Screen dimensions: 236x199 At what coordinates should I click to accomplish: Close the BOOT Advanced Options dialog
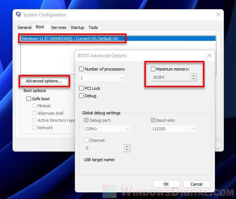[209, 55]
